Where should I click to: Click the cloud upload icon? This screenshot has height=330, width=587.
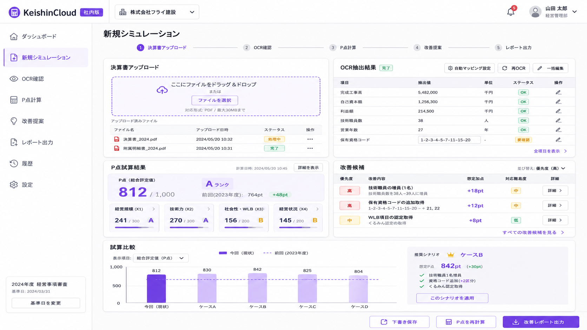click(162, 90)
